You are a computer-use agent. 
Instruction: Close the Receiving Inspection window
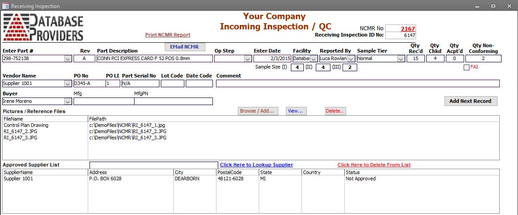[509, 6]
